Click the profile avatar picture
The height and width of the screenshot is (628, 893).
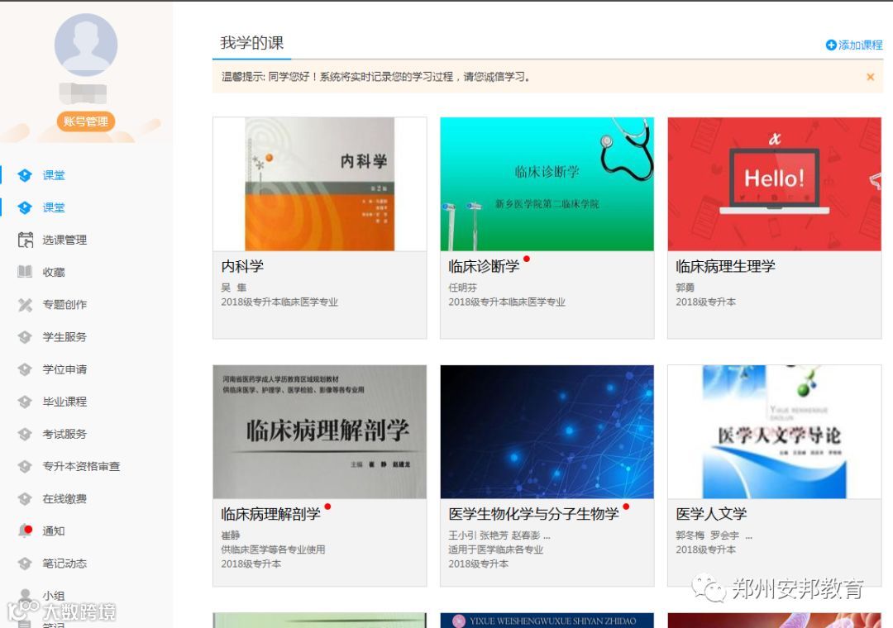[86, 45]
